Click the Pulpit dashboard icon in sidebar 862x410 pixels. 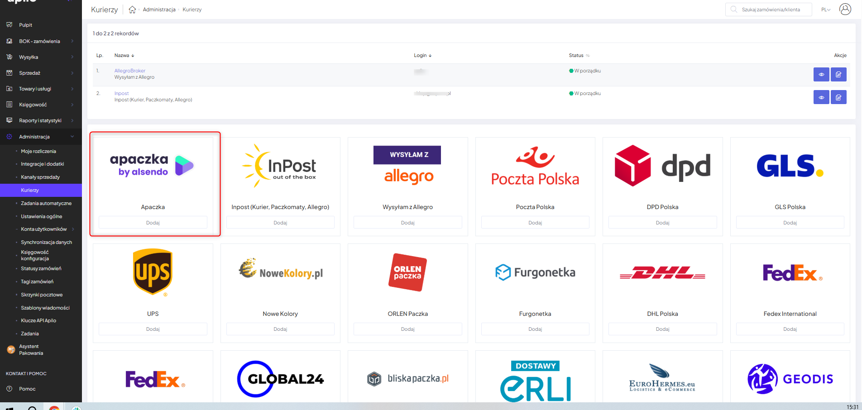click(10, 25)
